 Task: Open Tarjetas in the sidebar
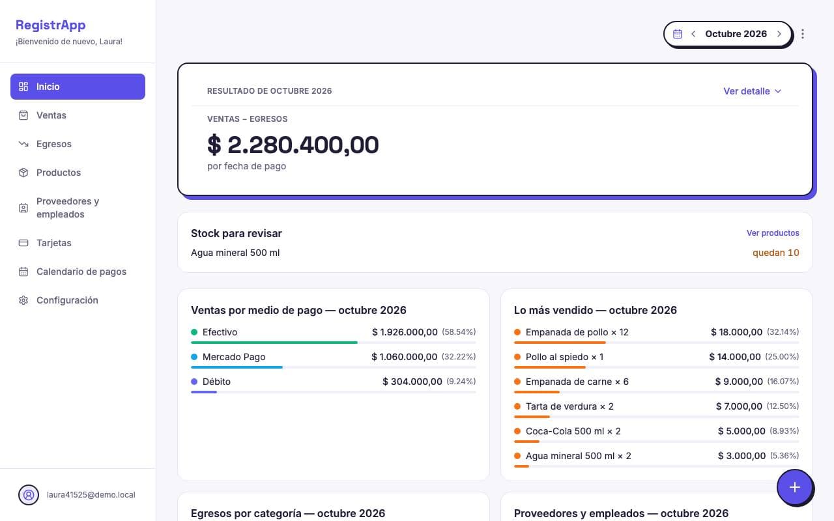(78, 243)
